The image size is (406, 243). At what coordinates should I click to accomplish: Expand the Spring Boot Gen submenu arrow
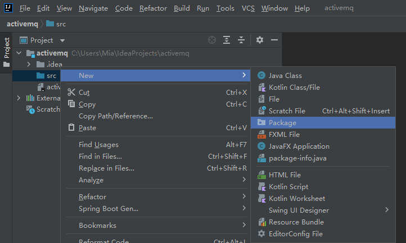[x=244, y=208]
